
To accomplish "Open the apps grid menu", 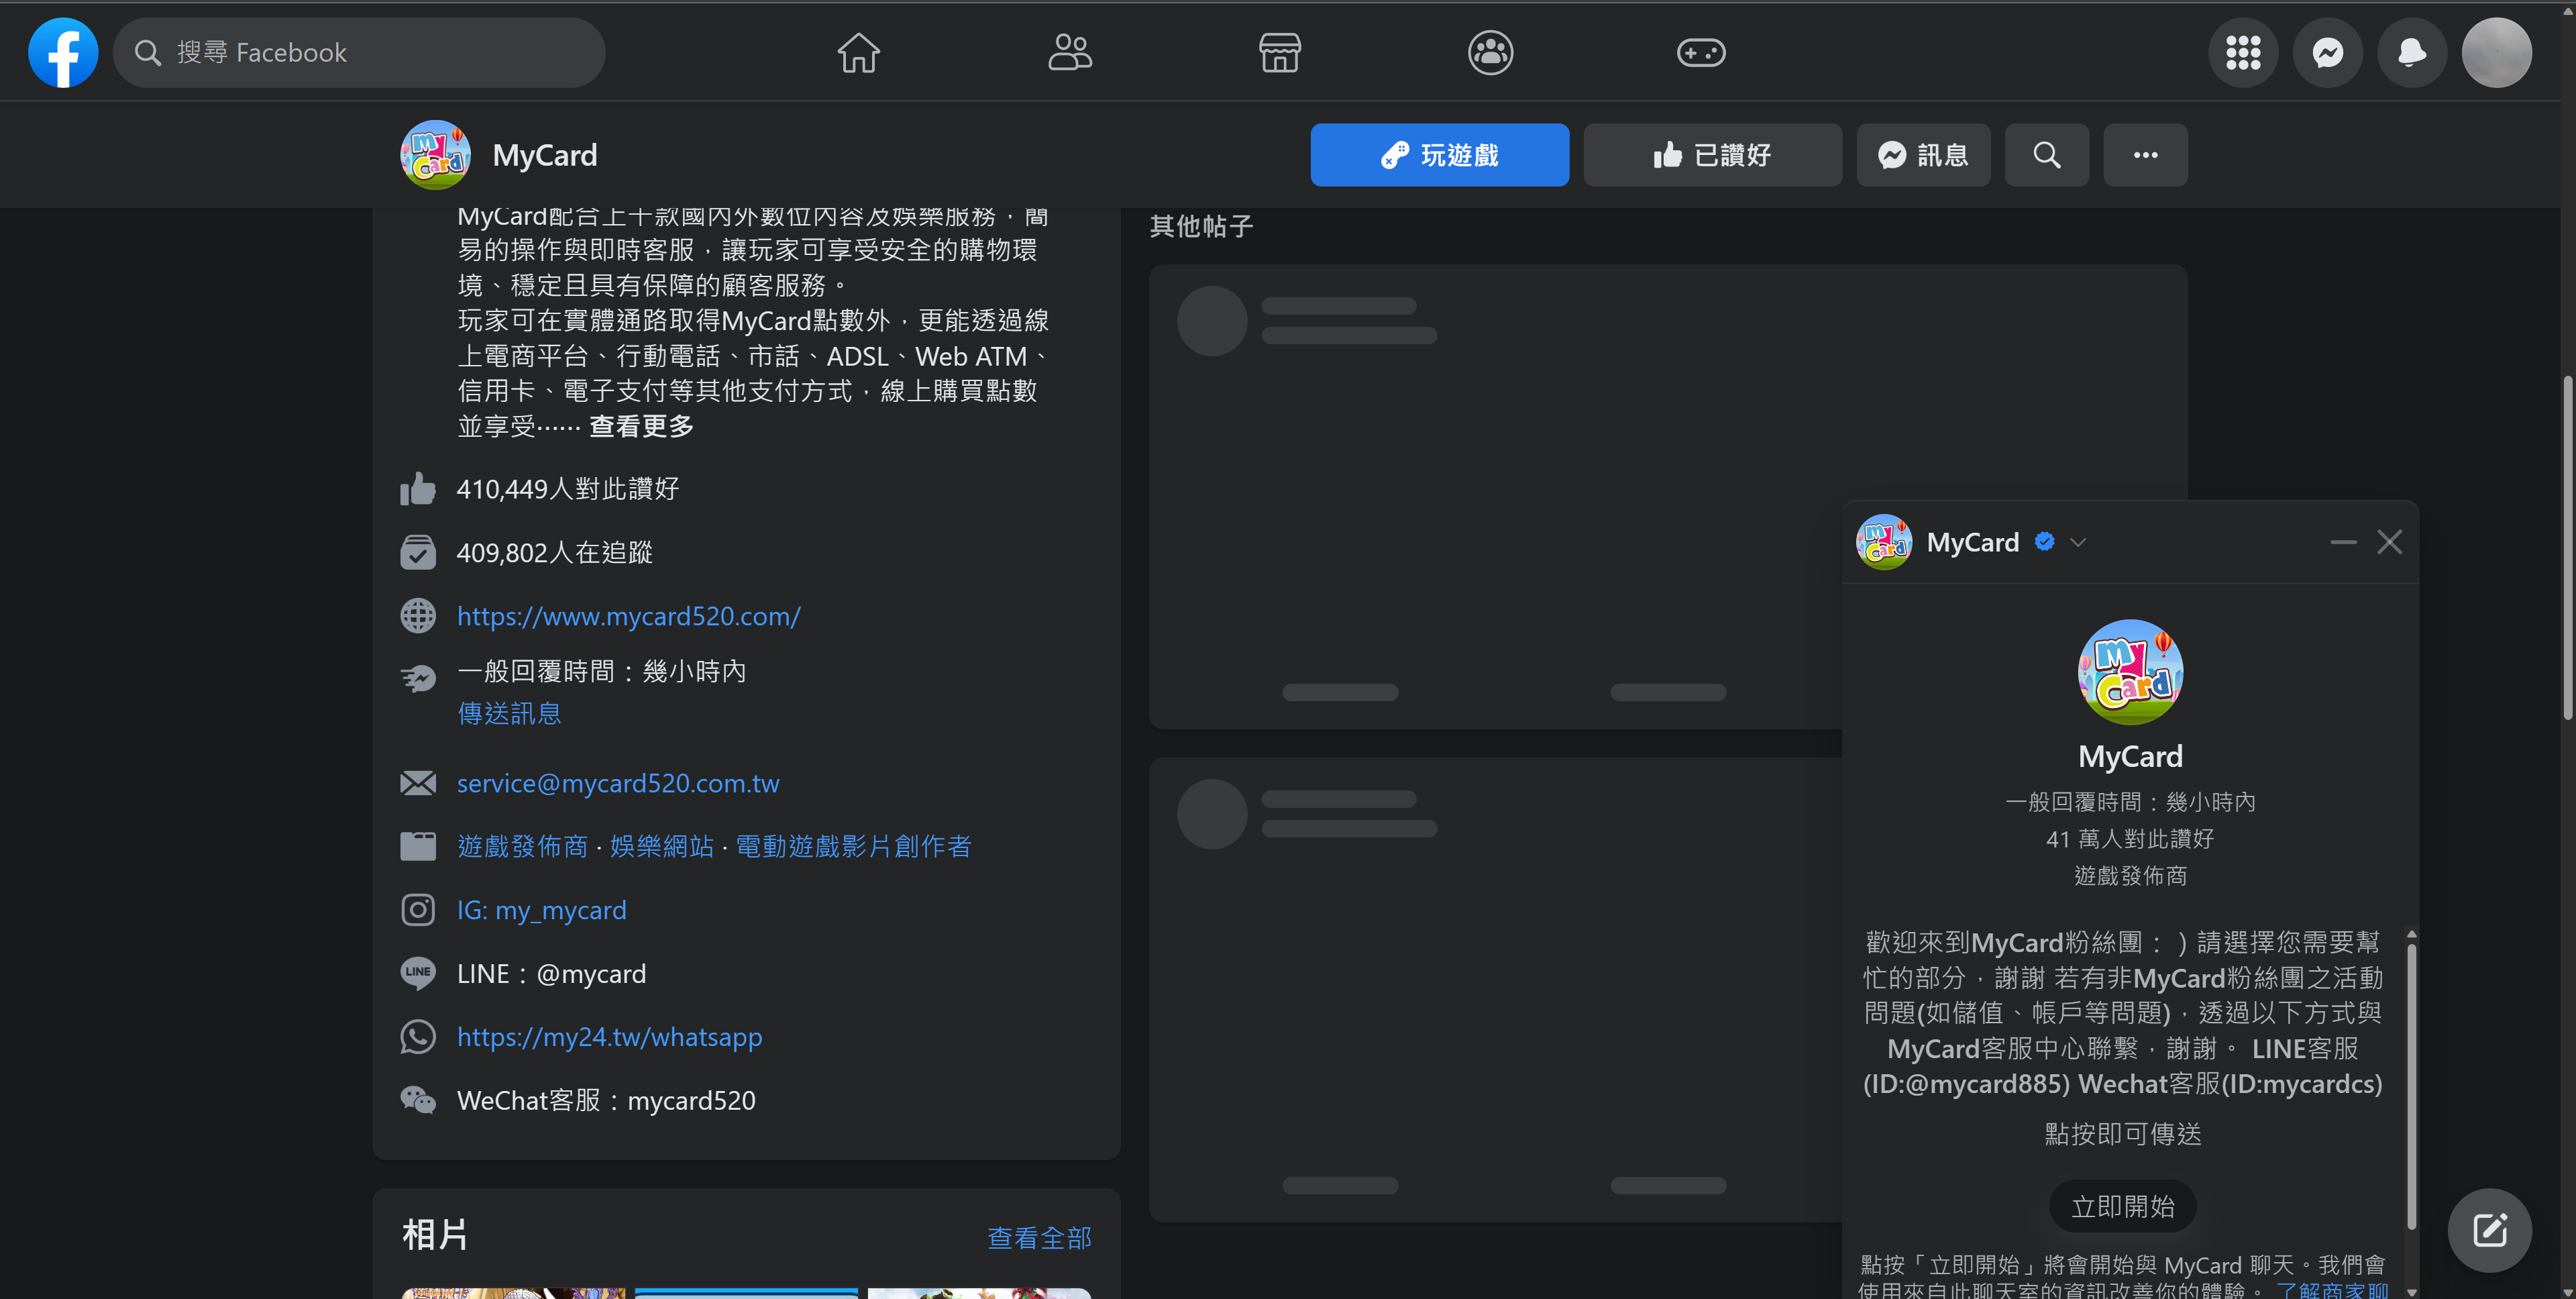I will pyautogui.click(x=2243, y=52).
